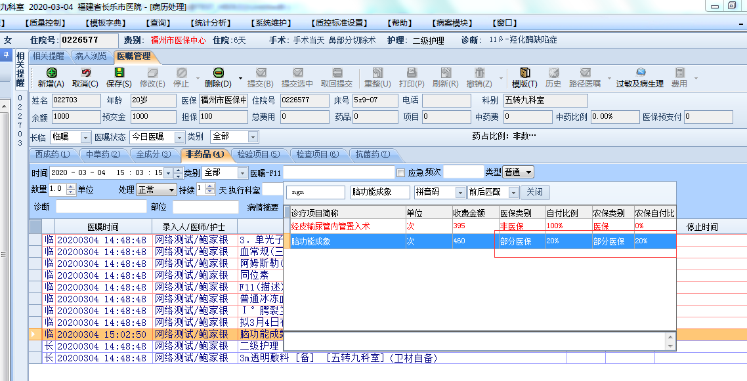Open the 统计分析 menu
Image resolution: width=747 pixels, height=381 pixels.
[x=210, y=23]
